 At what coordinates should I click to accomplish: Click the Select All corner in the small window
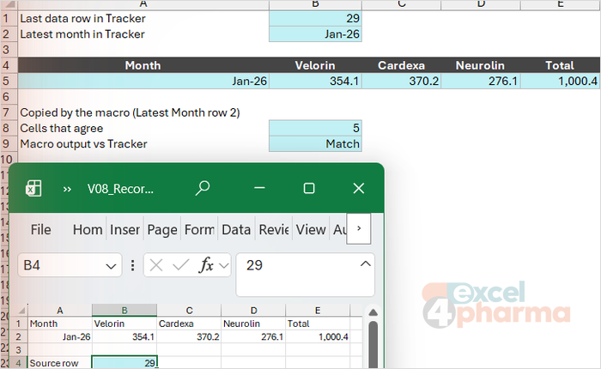[x=21, y=310]
